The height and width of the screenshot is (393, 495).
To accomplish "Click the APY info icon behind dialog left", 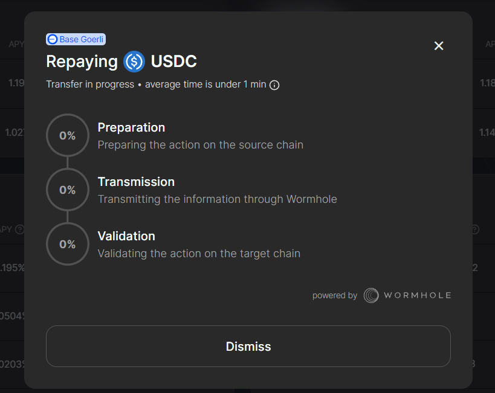I will (19, 229).
